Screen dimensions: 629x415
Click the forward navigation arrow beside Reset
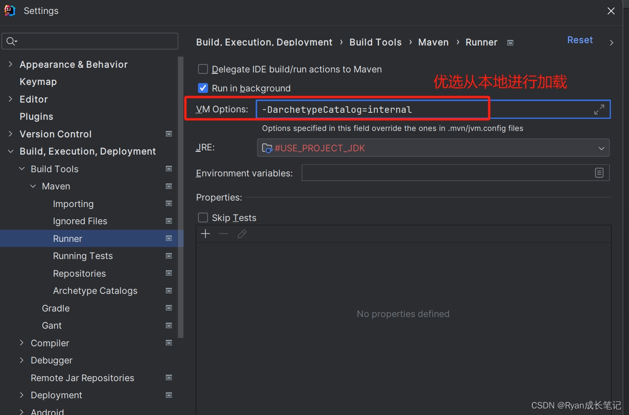(x=611, y=42)
